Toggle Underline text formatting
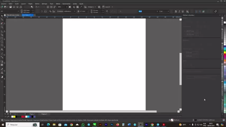The width and height of the screenshot is (226, 127). click(x=183, y=11)
